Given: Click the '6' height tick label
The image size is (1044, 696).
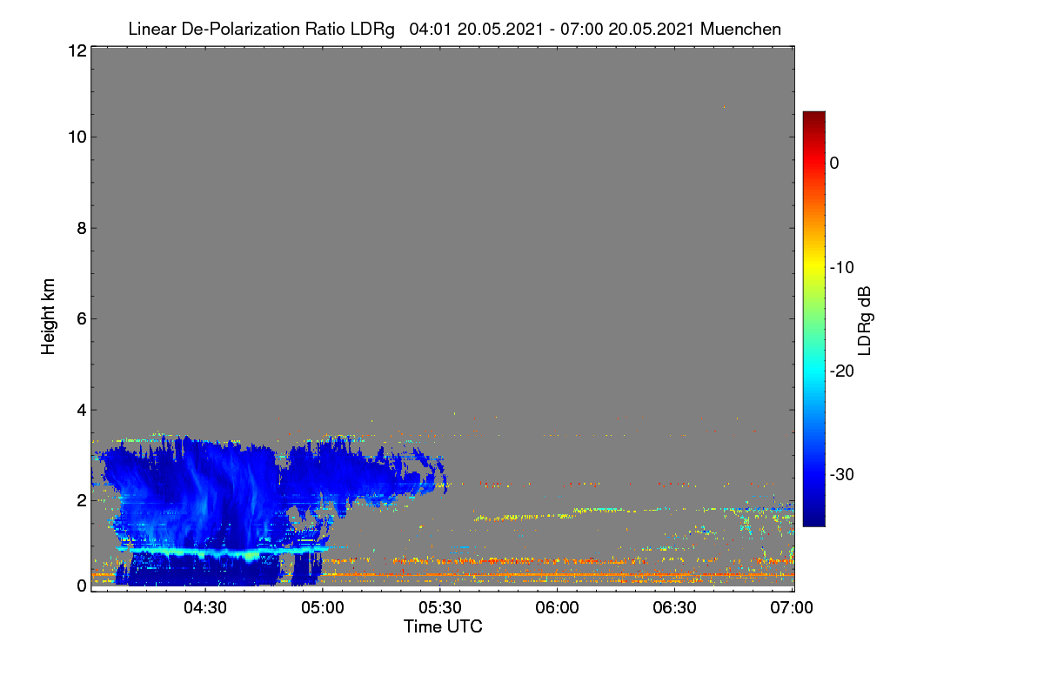Looking at the screenshot, I should tap(80, 319).
